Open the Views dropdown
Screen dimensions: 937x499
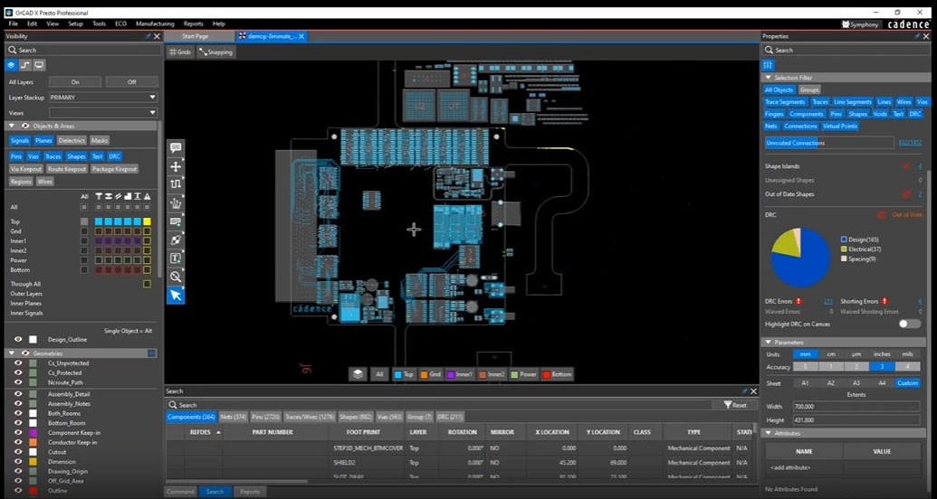pos(103,113)
